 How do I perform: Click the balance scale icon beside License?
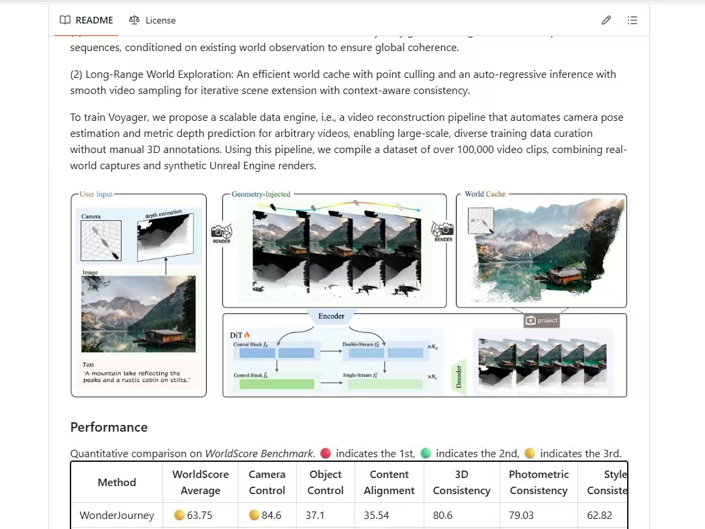pyautogui.click(x=134, y=20)
